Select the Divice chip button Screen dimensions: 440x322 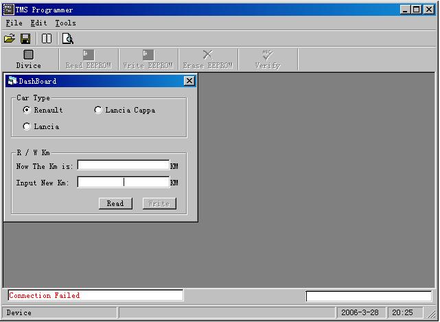(29, 59)
